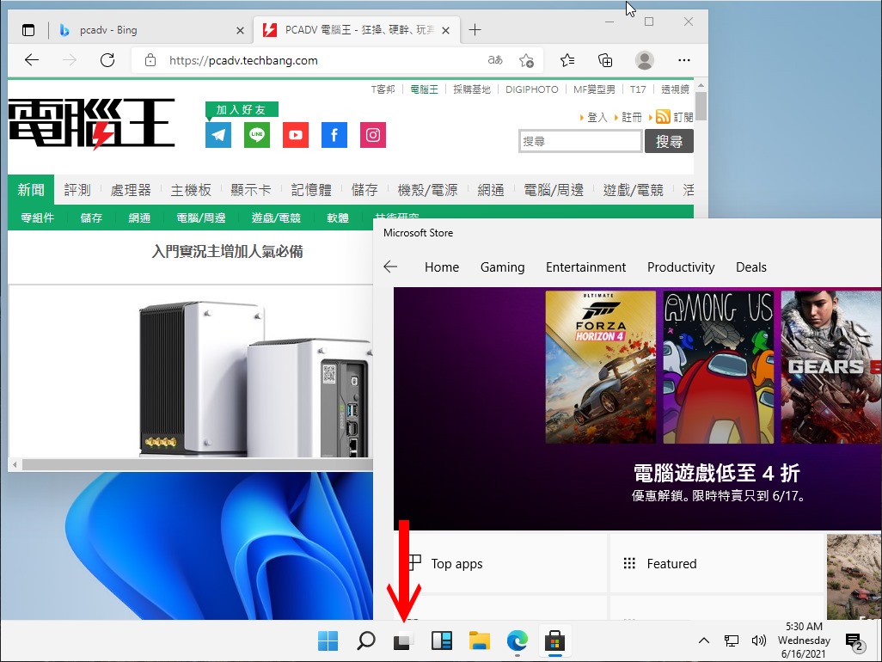Open the Edge tab actions menu

coord(28,30)
